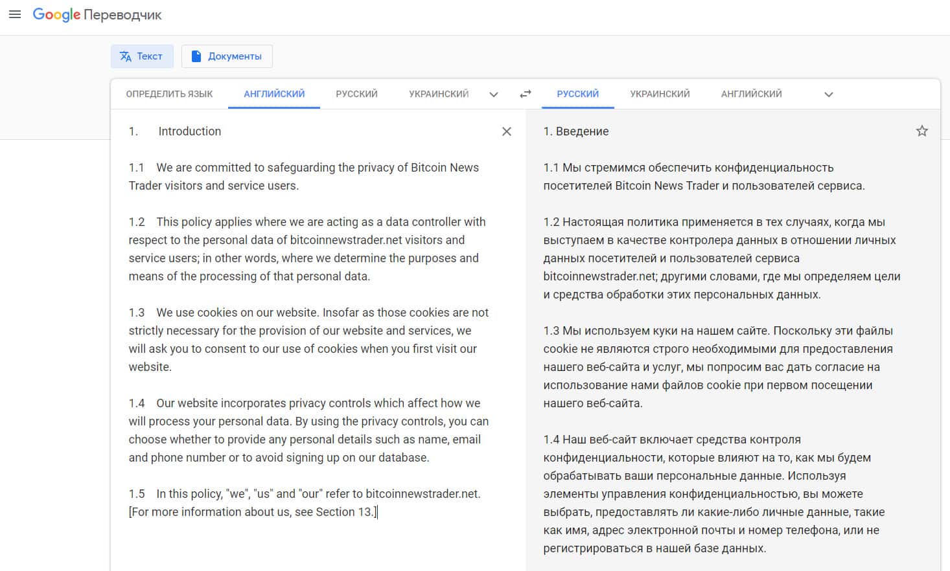The height and width of the screenshot is (571, 950).
Task: Click the source heading 'Introduction'
Action: [x=190, y=131]
